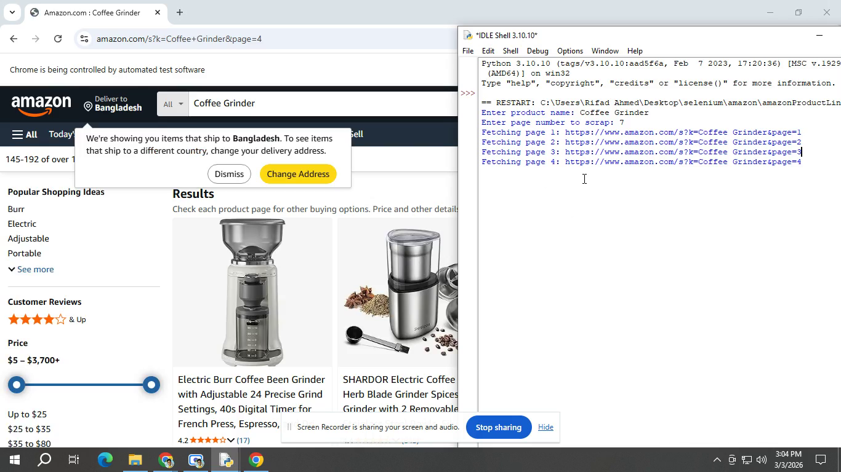Expand See more shopping ideas
This screenshot has height=472, width=841.
point(31,269)
